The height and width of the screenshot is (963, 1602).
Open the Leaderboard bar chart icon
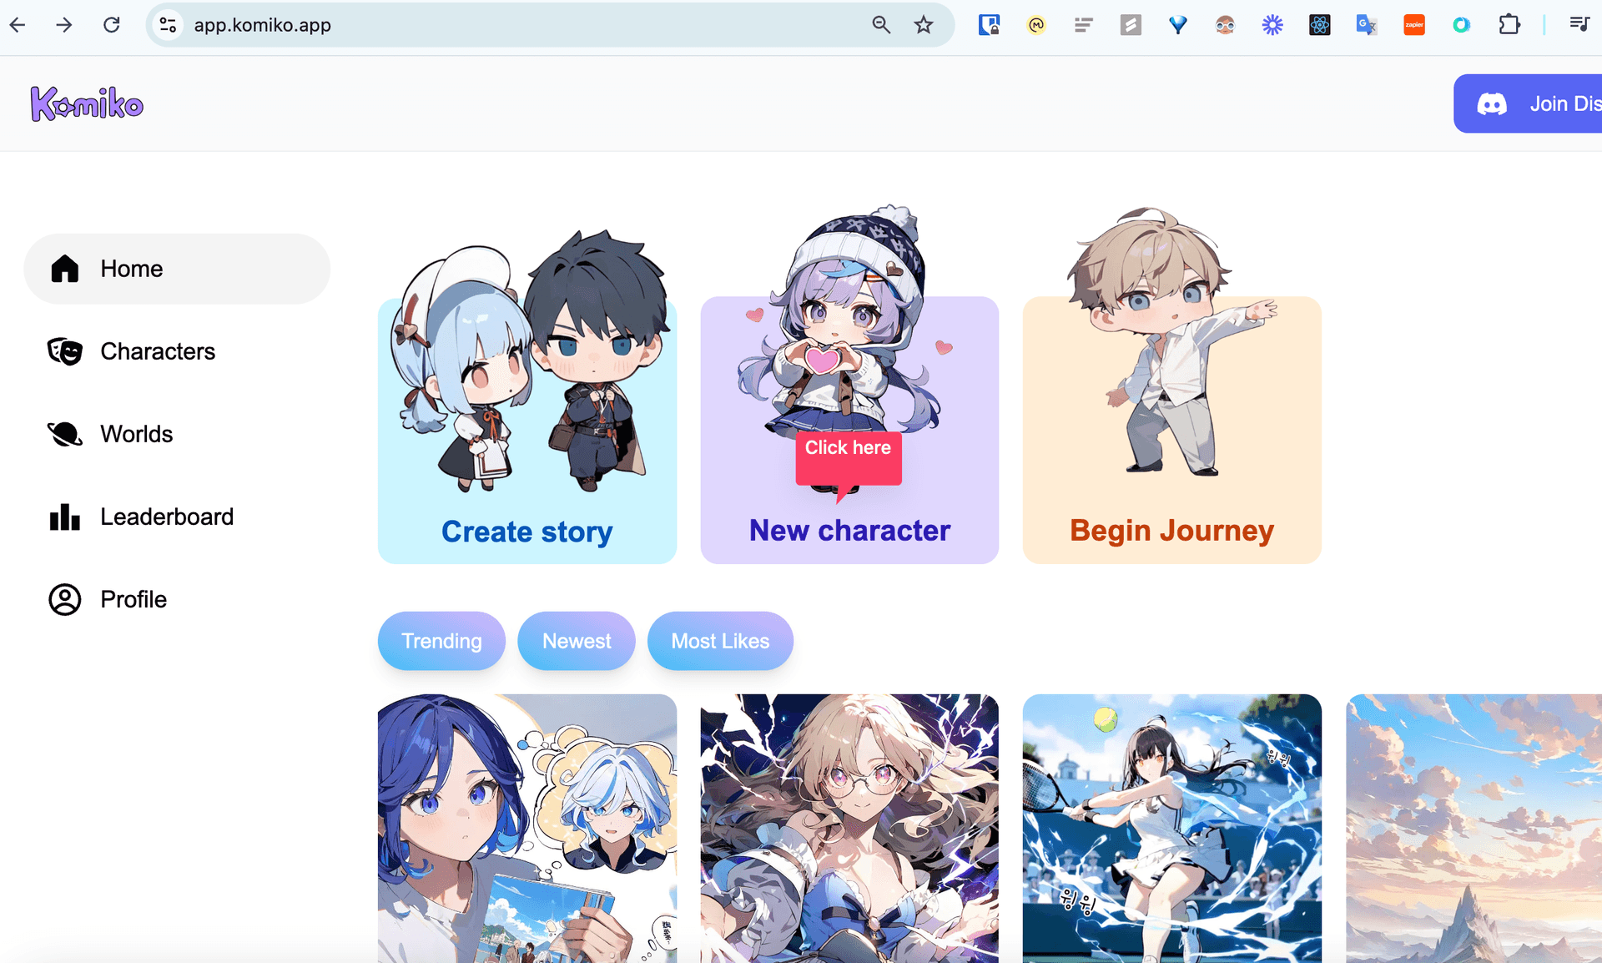pos(65,517)
